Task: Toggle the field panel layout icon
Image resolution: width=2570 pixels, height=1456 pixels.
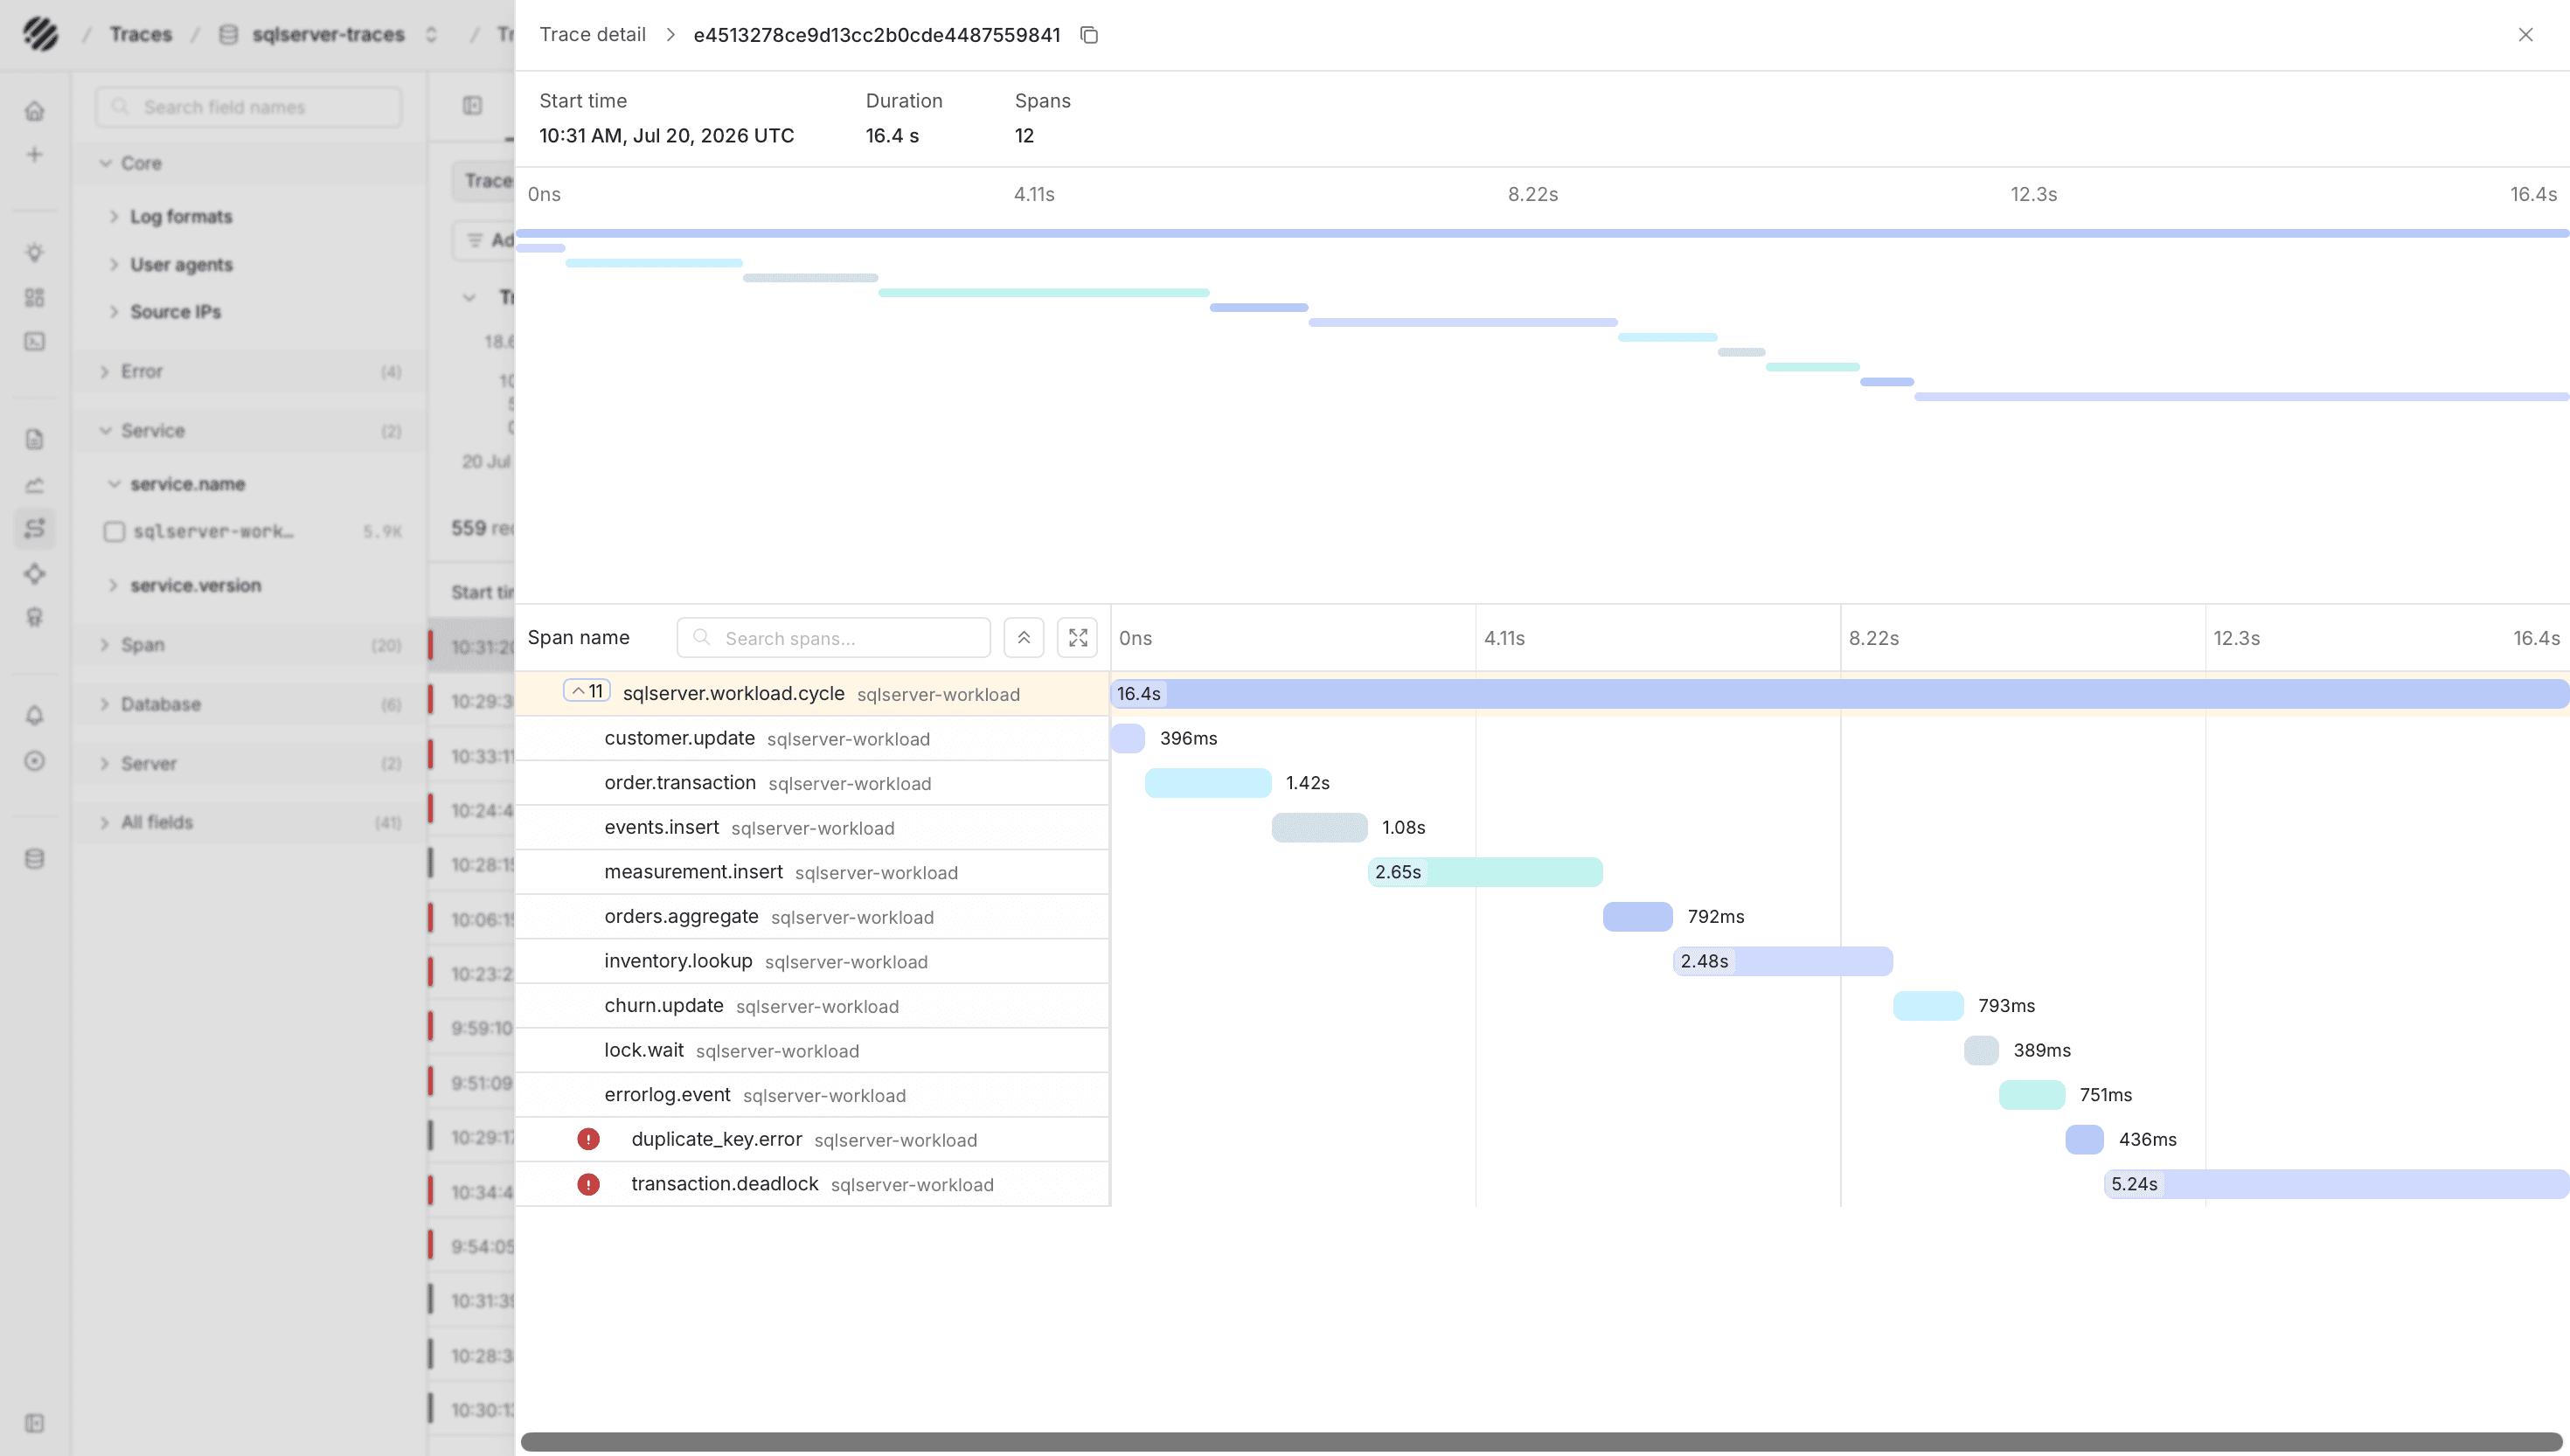Action: pos(472,106)
